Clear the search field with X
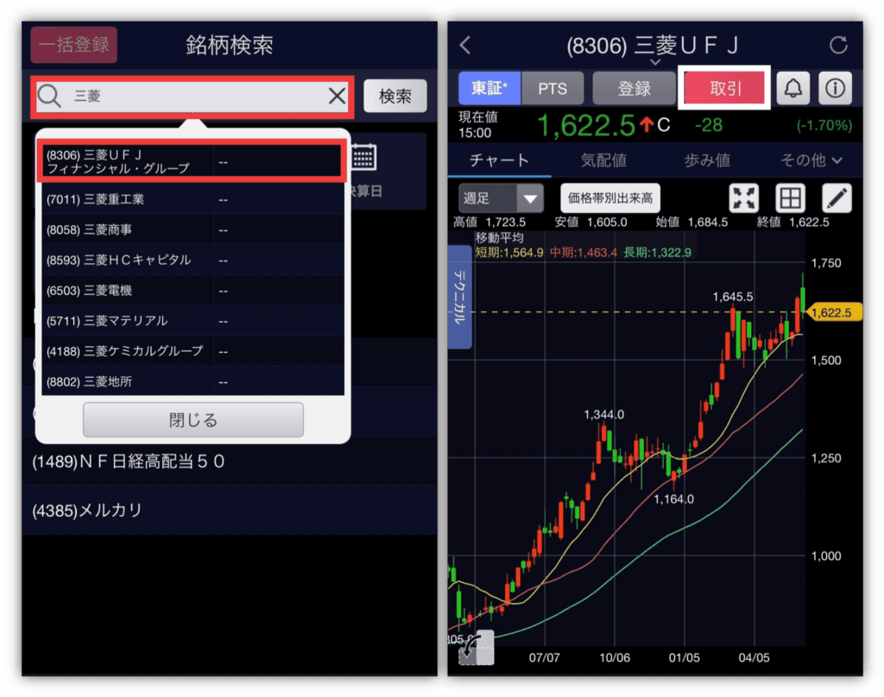Screen dimensions: 884x697 pos(337,97)
